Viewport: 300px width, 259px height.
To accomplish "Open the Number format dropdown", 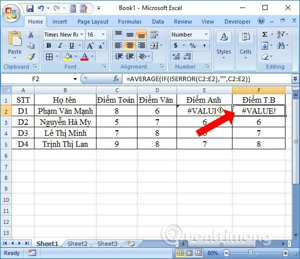I will pos(206,34).
